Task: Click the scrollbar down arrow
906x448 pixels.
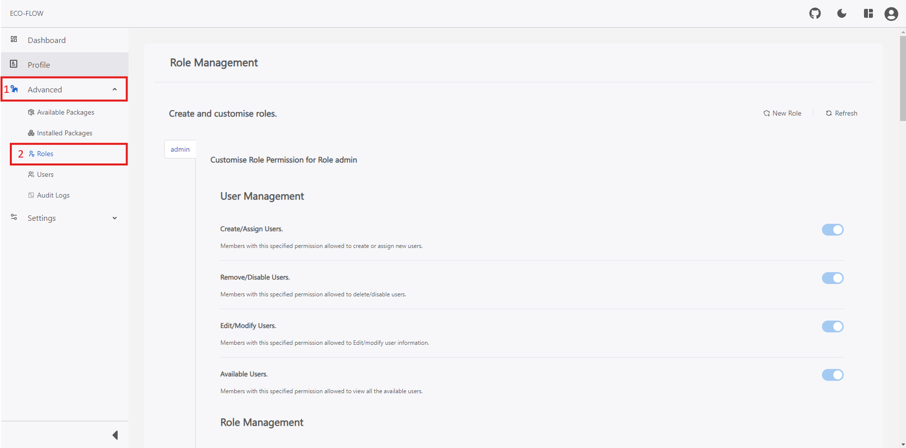Action: pyautogui.click(x=903, y=445)
